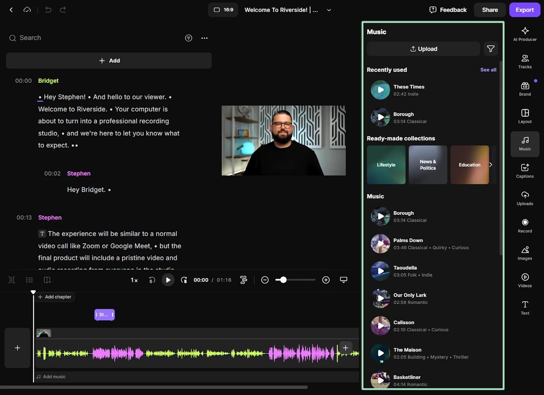Select the purple St... text clip
This screenshot has height=395, width=544.
pos(104,315)
